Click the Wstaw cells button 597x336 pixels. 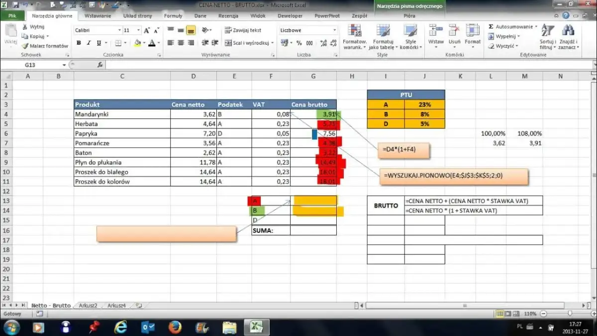[436, 35]
